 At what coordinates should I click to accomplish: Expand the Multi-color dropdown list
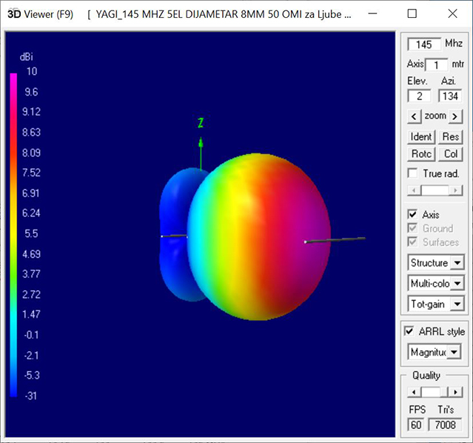pyautogui.click(x=457, y=283)
